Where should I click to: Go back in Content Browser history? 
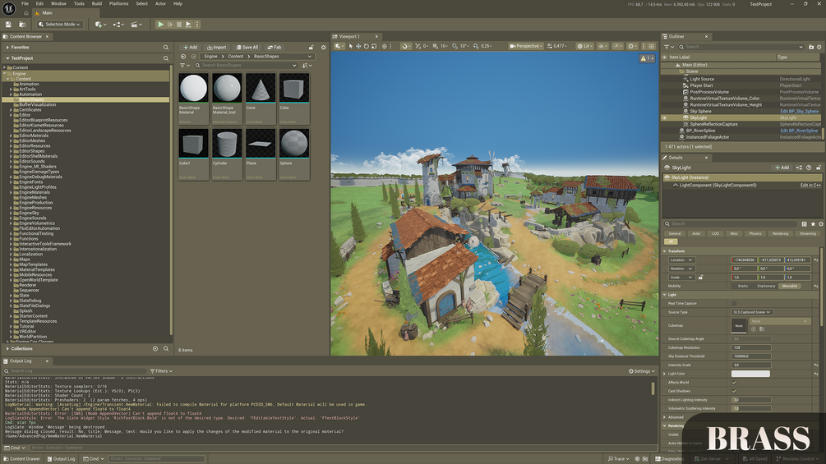tap(183, 57)
